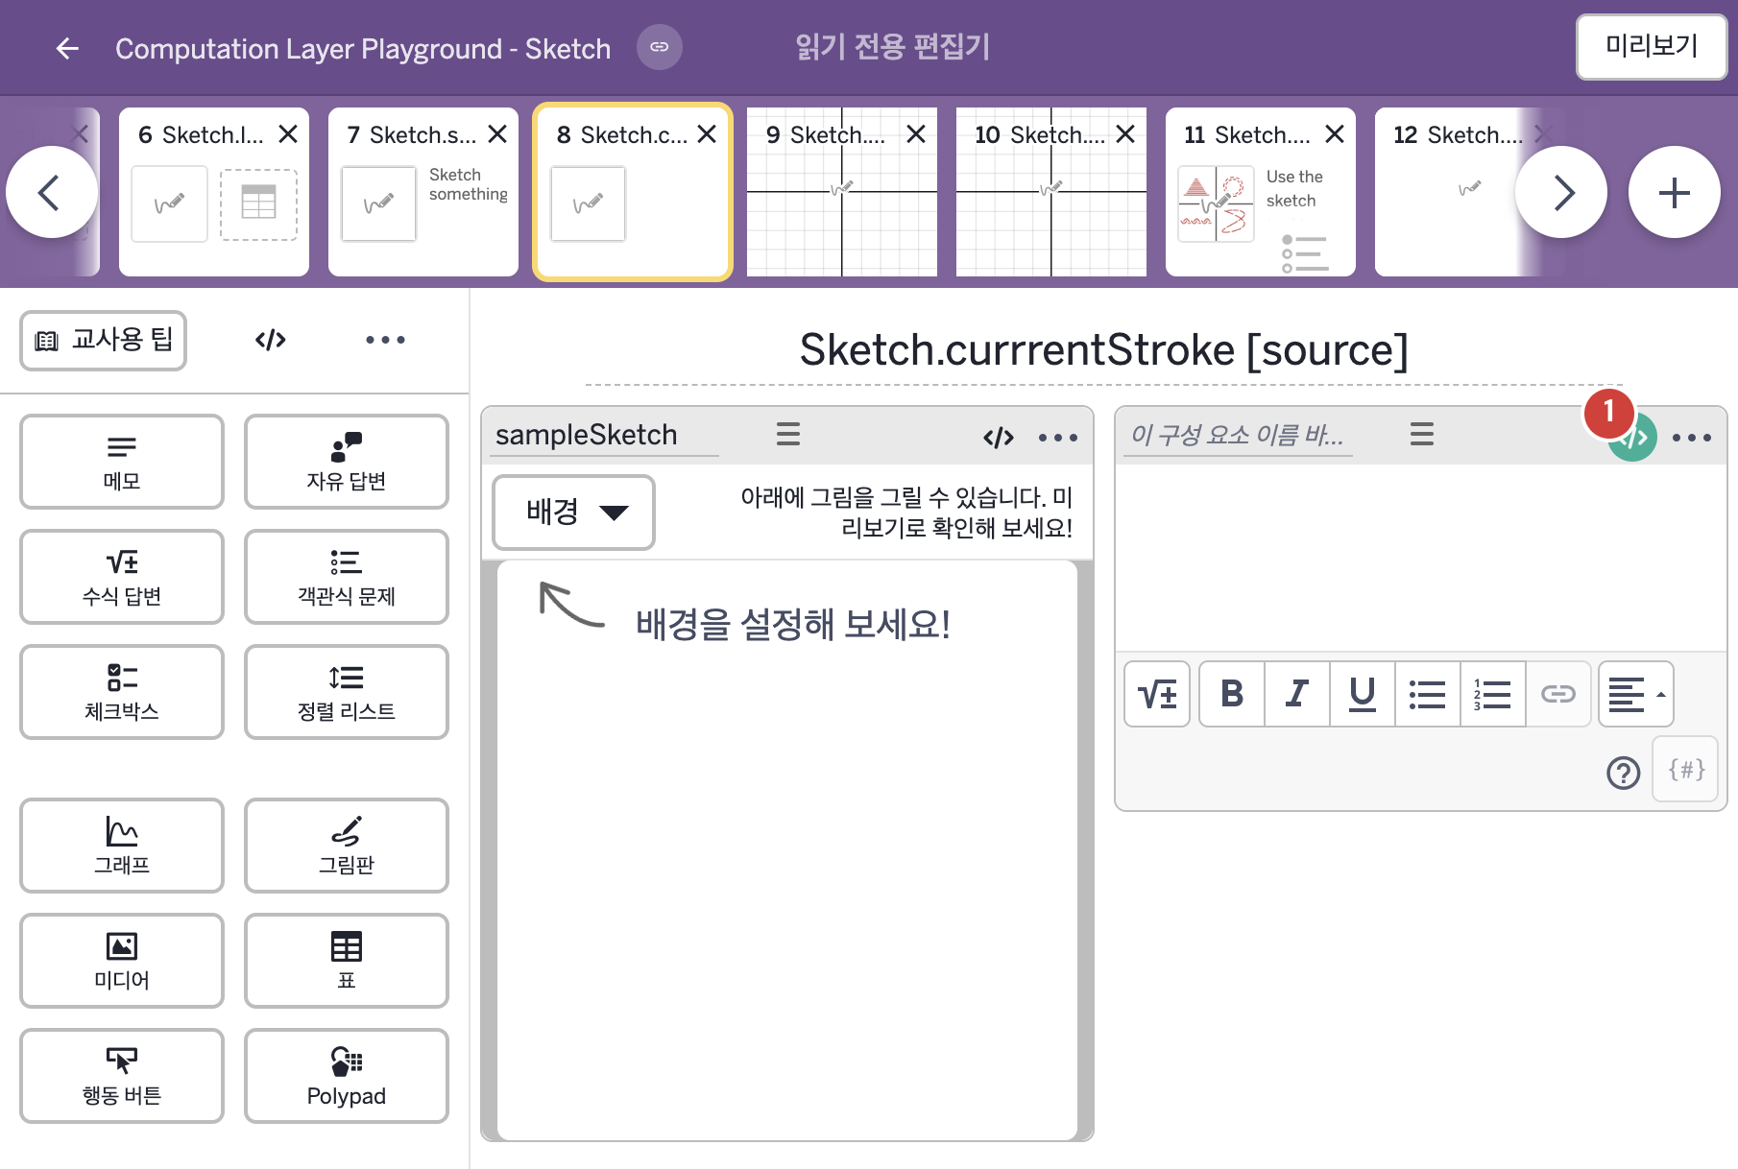Open text alignment dropdown
This screenshot has height=1169, width=1738.
tap(1636, 694)
